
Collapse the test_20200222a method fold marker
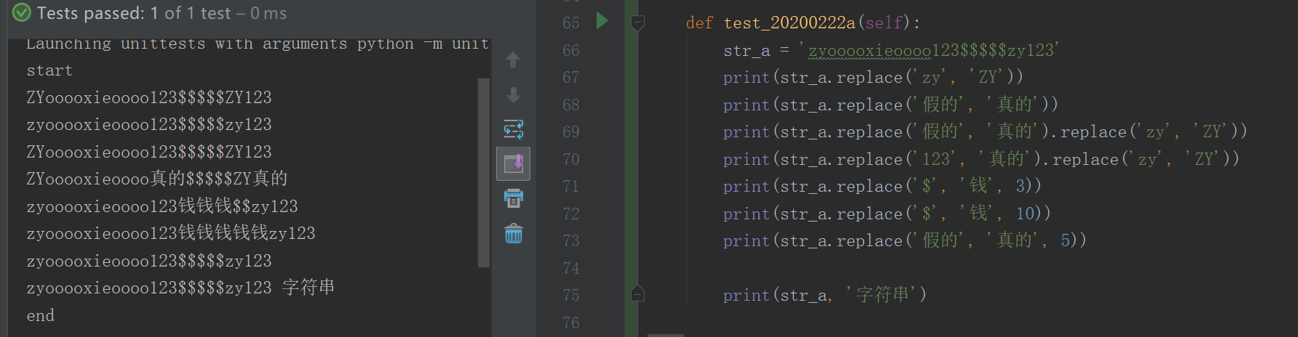(x=637, y=24)
